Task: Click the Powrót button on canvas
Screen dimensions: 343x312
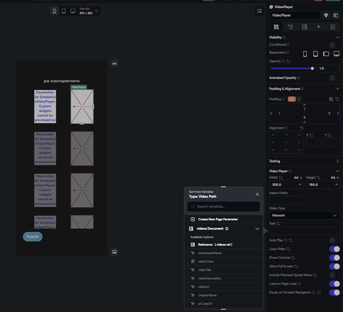Action: pos(33,237)
